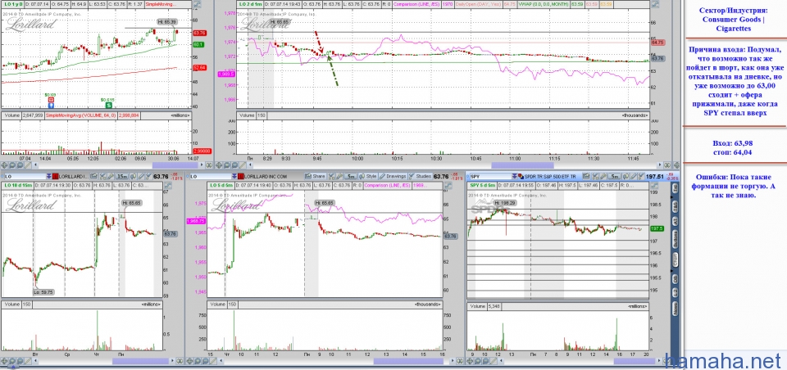Open the Trd sidebar tab

(x=675, y=187)
